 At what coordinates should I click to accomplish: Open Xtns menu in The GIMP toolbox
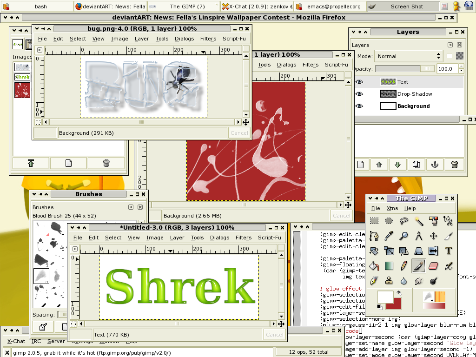coord(392,208)
